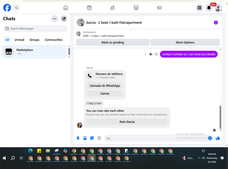The height and width of the screenshot is (169, 228).
Task: Open the 8:40 PM clock in taskbar
Action: [212, 154]
